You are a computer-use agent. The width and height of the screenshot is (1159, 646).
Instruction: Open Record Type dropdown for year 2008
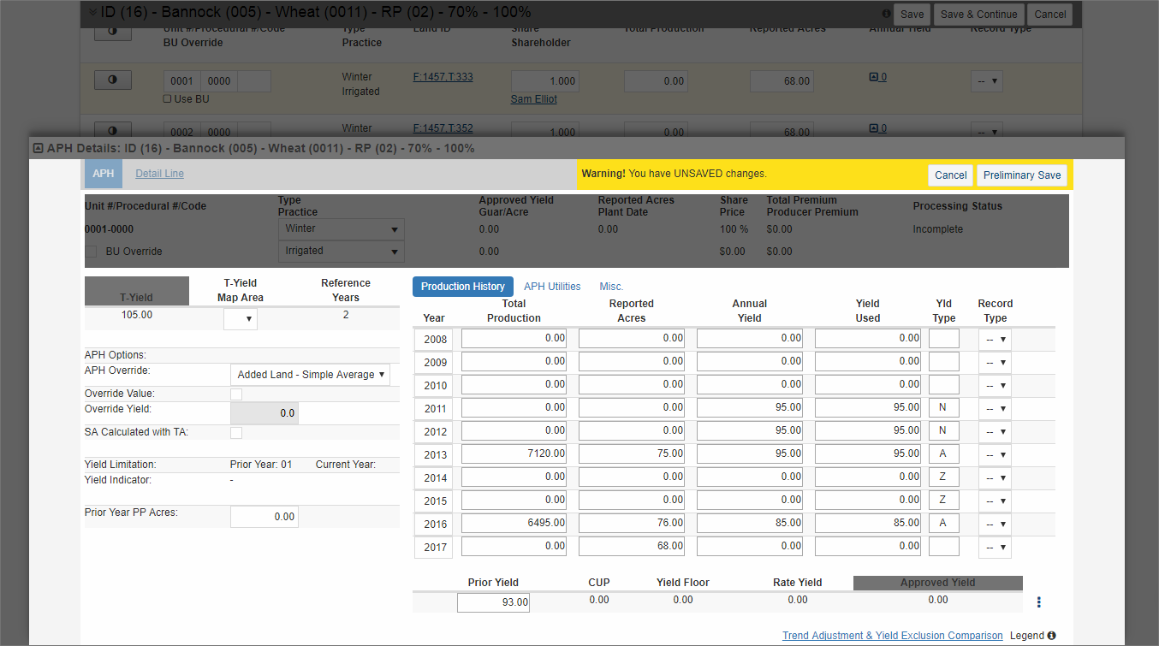pos(995,340)
